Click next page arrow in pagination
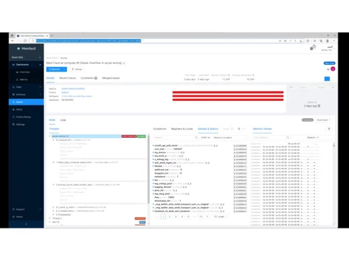This screenshot has height=261, width=349. coord(207,216)
